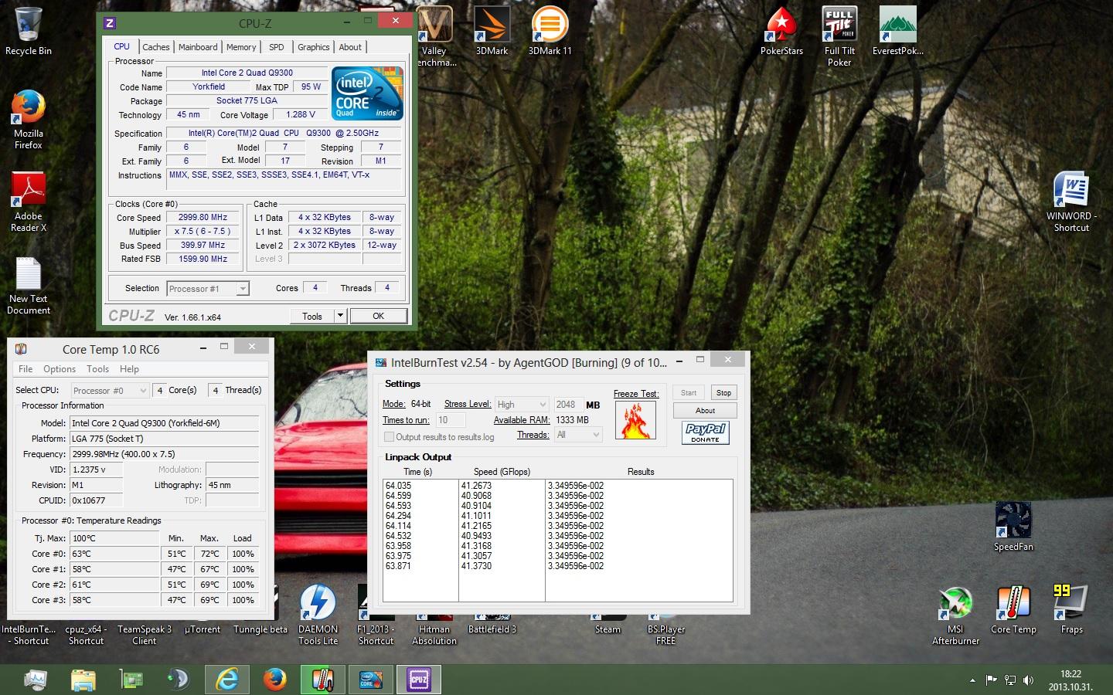Open EverestPoker desktop shortcut
The height and width of the screenshot is (695, 1113).
(x=897, y=31)
